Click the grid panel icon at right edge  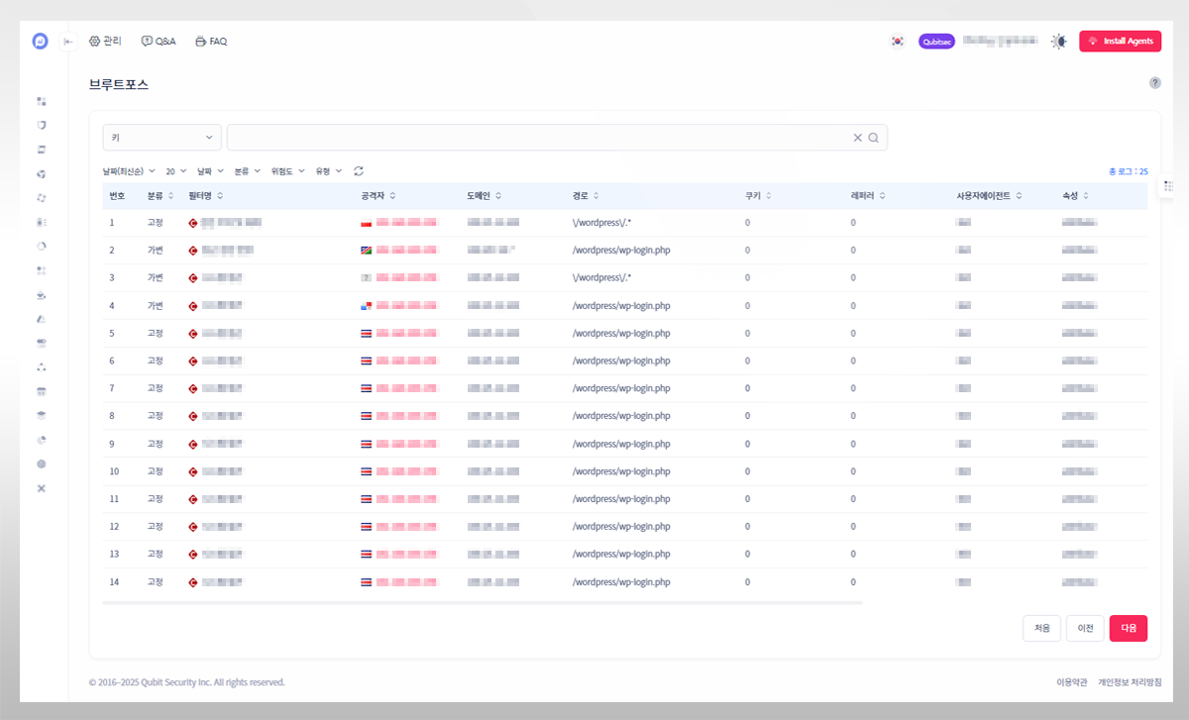pos(1168,186)
